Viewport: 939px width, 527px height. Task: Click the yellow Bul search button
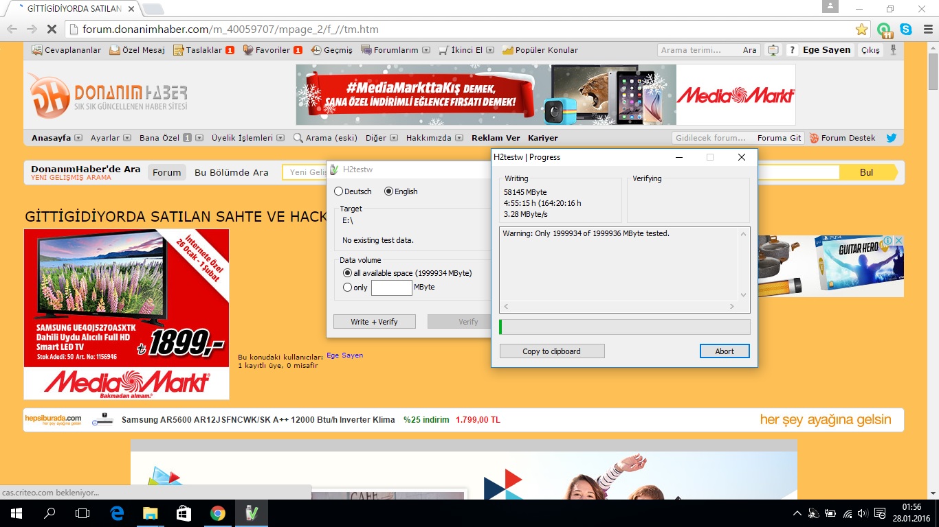(867, 172)
